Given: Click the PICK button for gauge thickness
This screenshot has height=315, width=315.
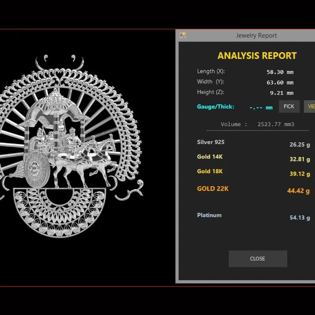Looking at the screenshot, I should tap(289, 106).
